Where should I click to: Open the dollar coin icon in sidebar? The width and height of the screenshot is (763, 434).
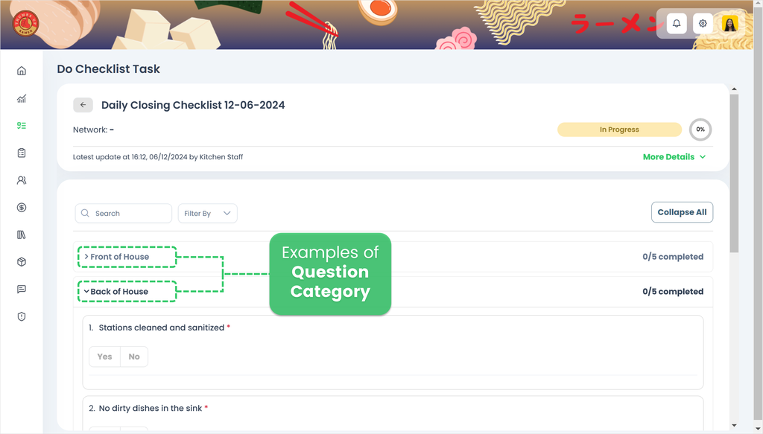coord(22,208)
